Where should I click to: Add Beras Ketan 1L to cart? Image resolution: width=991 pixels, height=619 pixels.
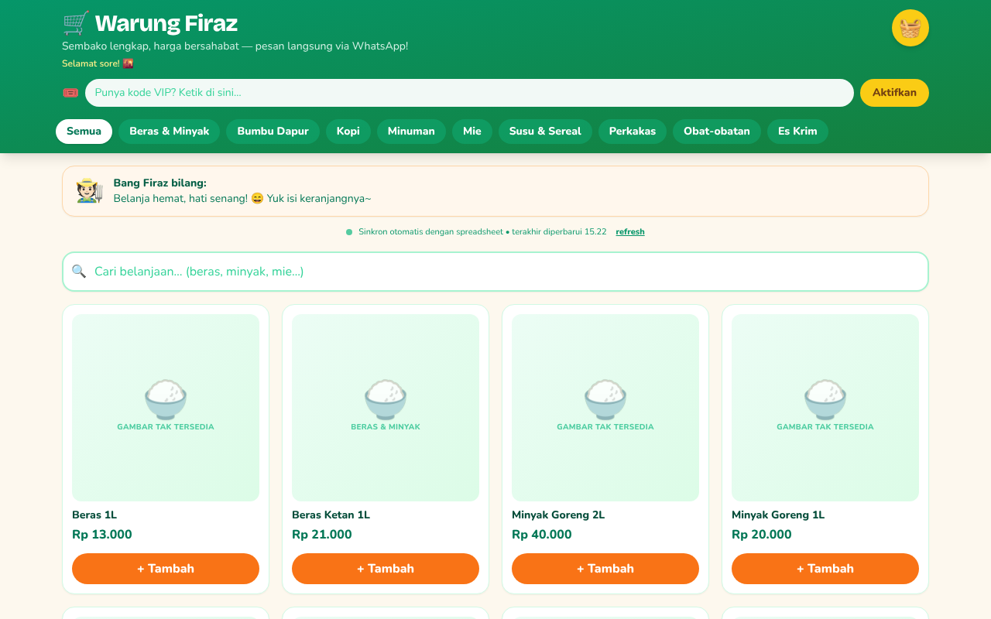tap(386, 569)
